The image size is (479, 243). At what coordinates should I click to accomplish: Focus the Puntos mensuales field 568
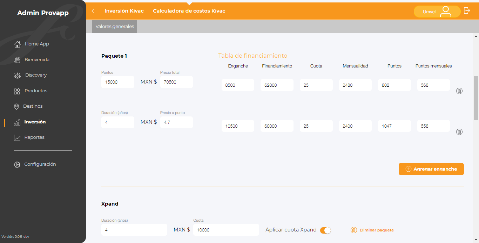(433, 85)
